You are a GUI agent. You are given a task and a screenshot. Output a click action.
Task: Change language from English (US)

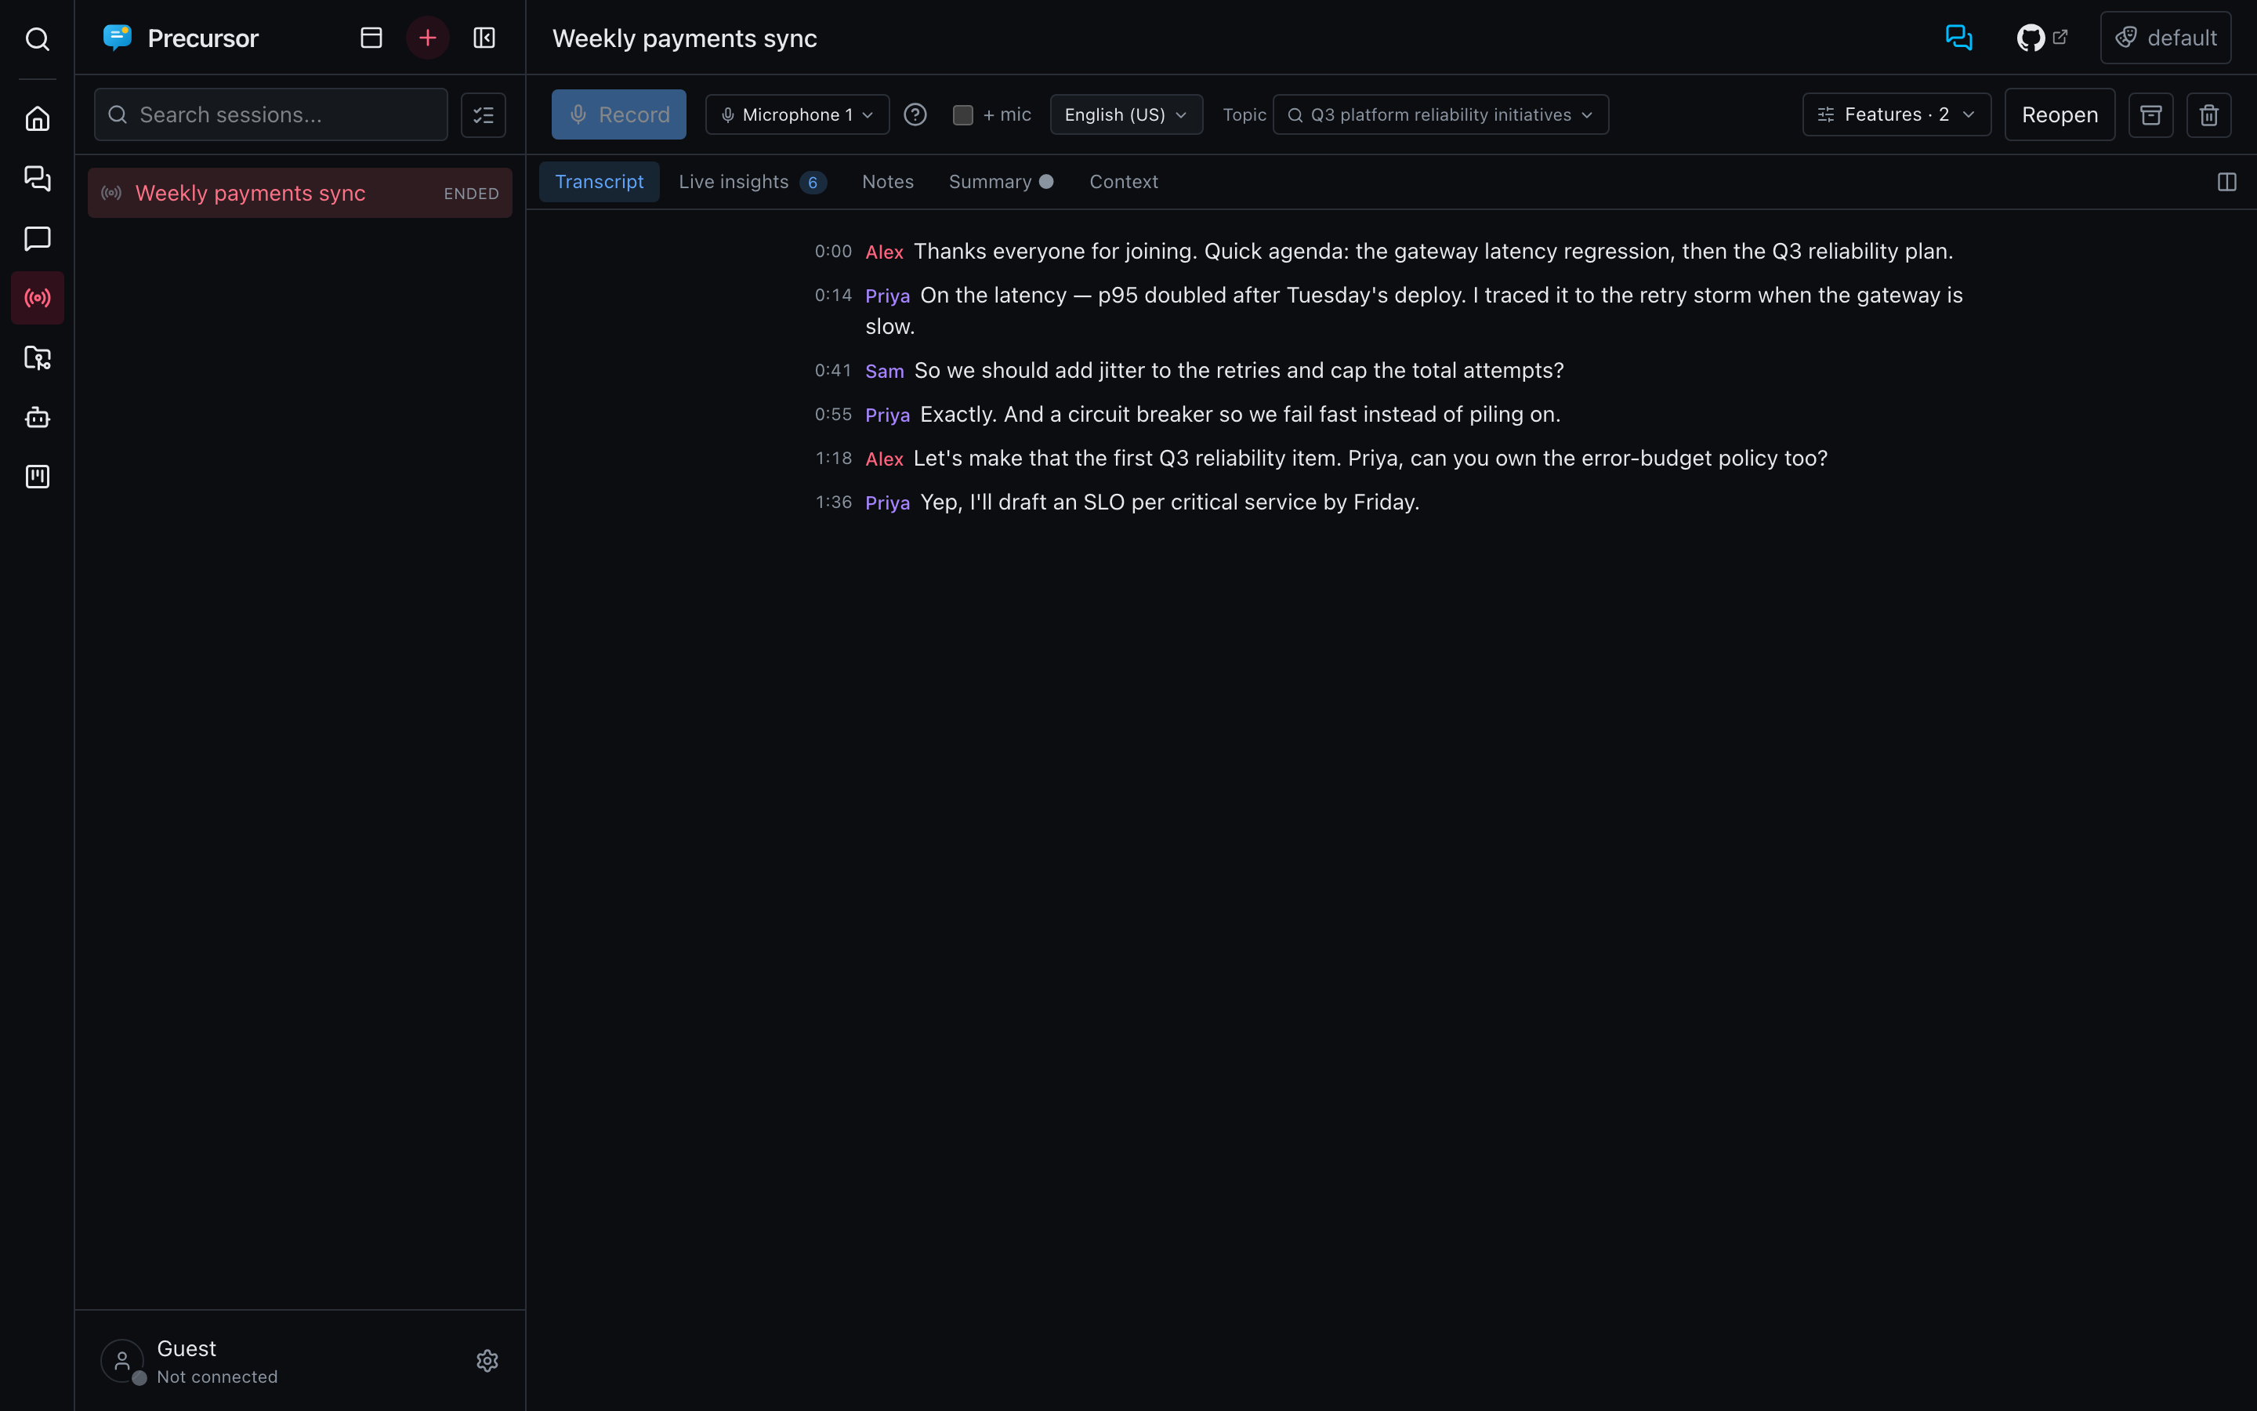(x=1125, y=114)
